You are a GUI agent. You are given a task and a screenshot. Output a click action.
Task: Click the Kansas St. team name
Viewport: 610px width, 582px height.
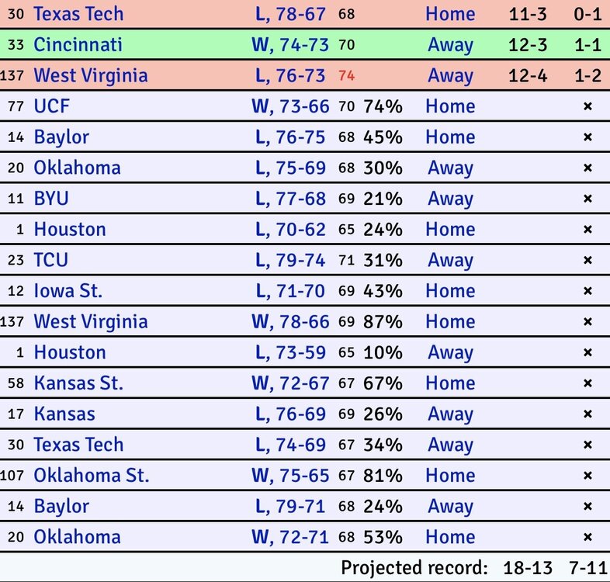point(78,383)
